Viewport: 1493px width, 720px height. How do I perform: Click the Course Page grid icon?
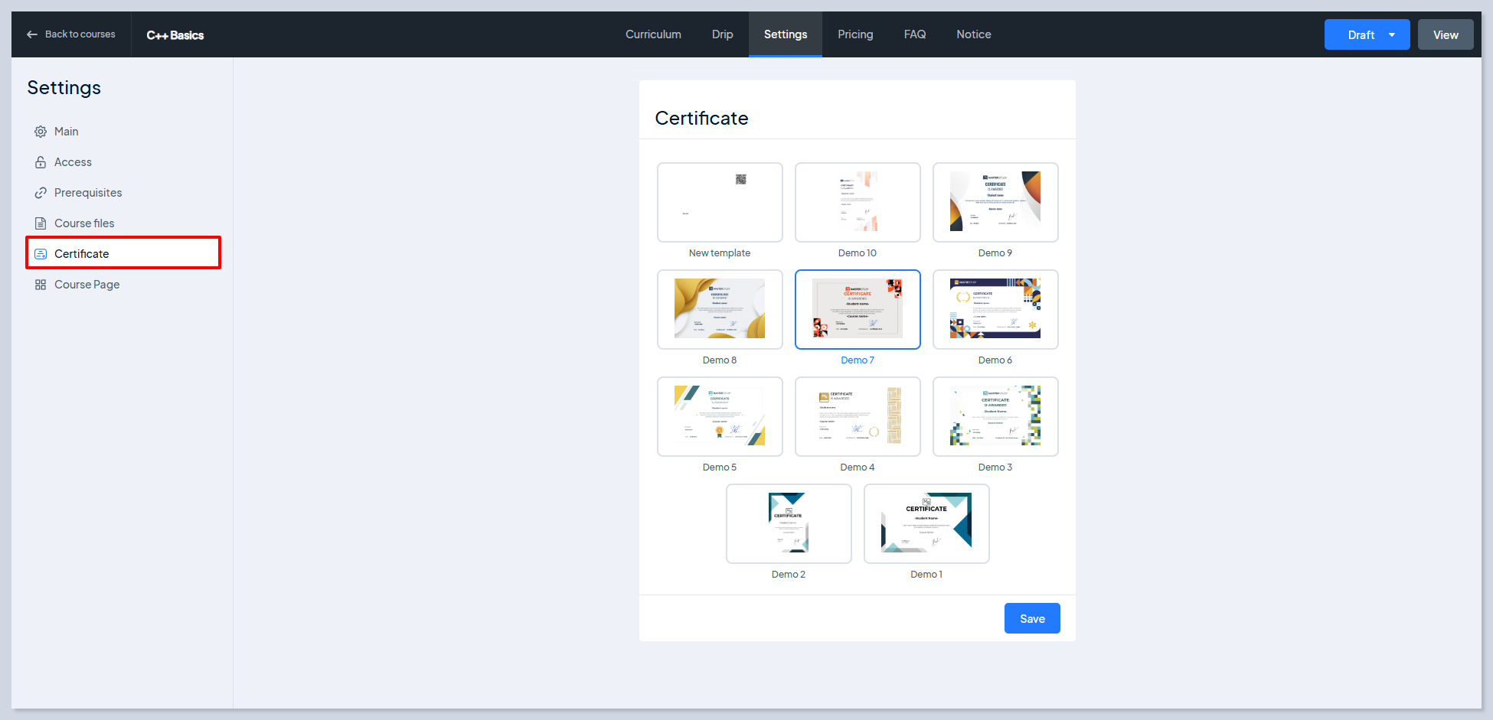pos(41,285)
